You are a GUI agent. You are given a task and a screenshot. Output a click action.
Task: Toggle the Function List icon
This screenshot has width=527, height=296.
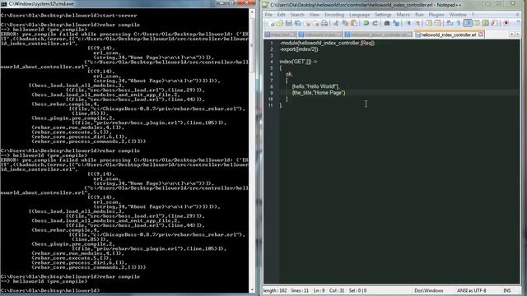(x=494, y=23)
